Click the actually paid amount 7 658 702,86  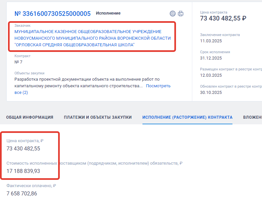coord(22,193)
